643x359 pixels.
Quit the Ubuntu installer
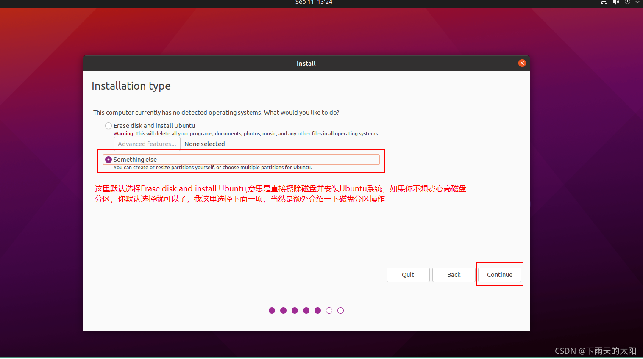tap(408, 275)
